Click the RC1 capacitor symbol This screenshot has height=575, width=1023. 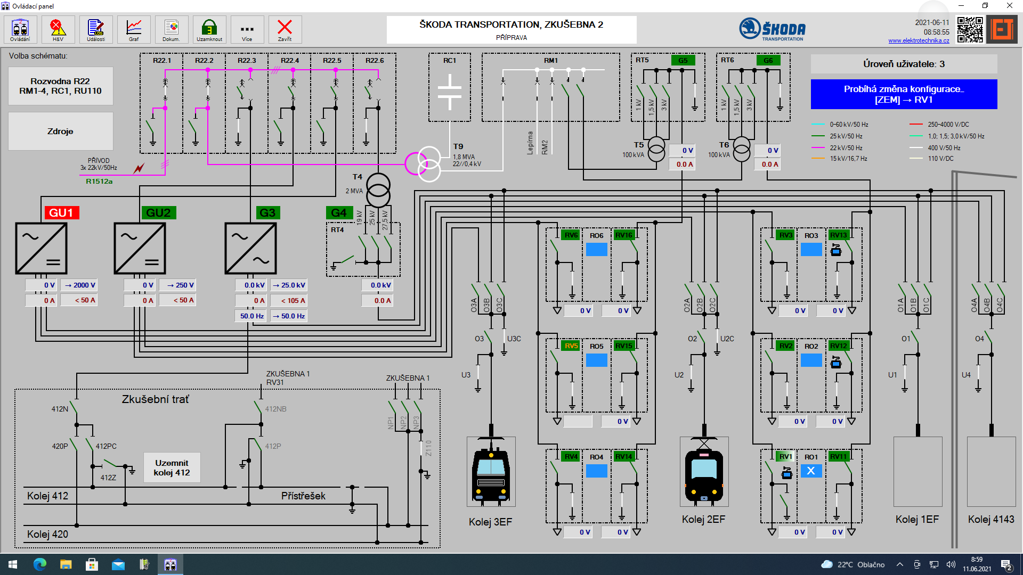point(449,92)
